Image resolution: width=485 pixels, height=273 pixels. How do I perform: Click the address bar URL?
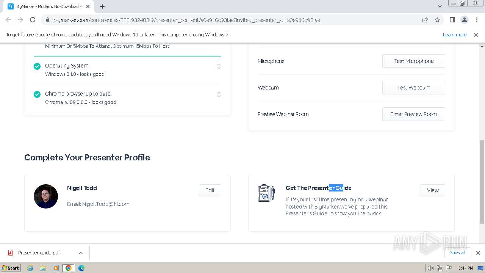click(187, 20)
